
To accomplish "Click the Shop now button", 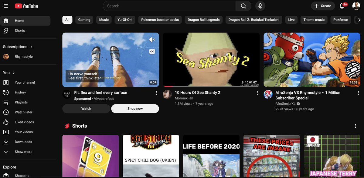I will pyautogui.click(x=135, y=109).
